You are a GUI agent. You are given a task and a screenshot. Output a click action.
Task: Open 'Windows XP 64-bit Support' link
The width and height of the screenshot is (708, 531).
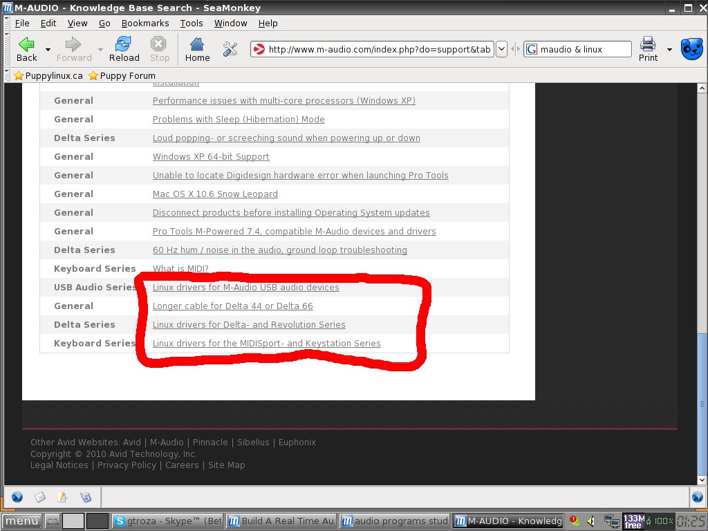(211, 157)
